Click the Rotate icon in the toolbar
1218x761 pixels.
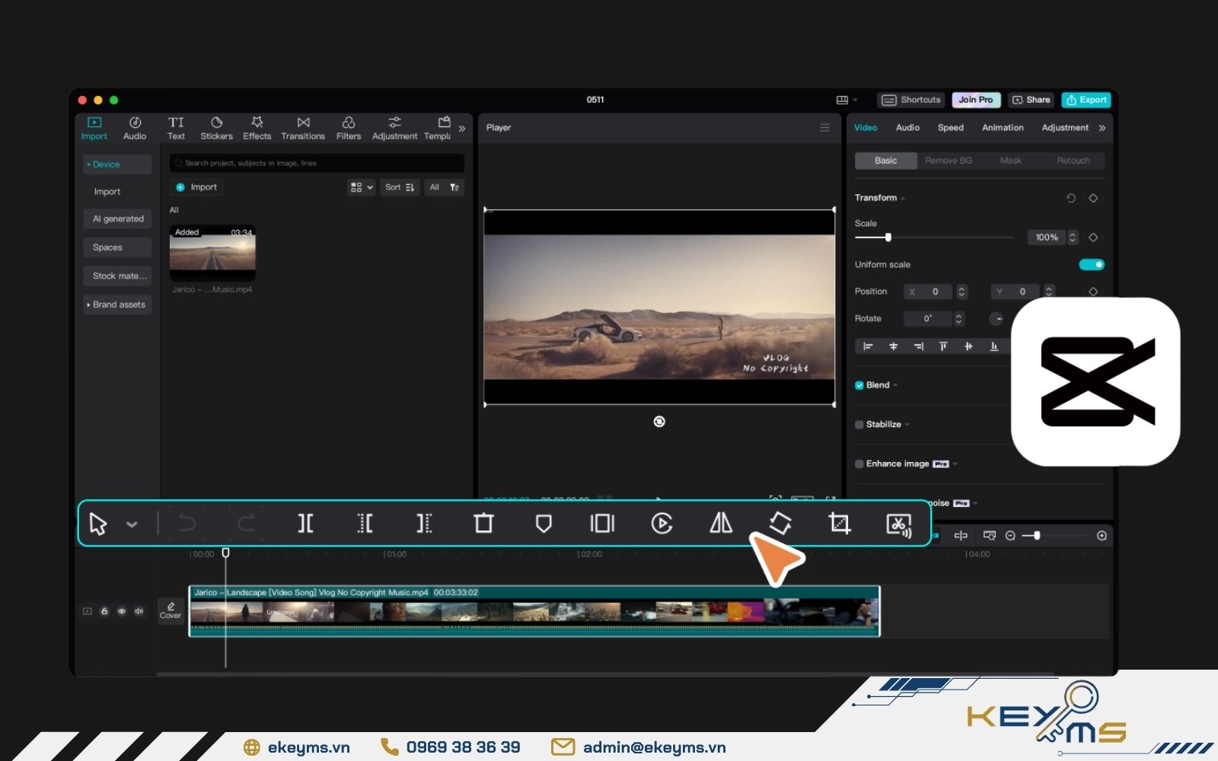tap(780, 524)
